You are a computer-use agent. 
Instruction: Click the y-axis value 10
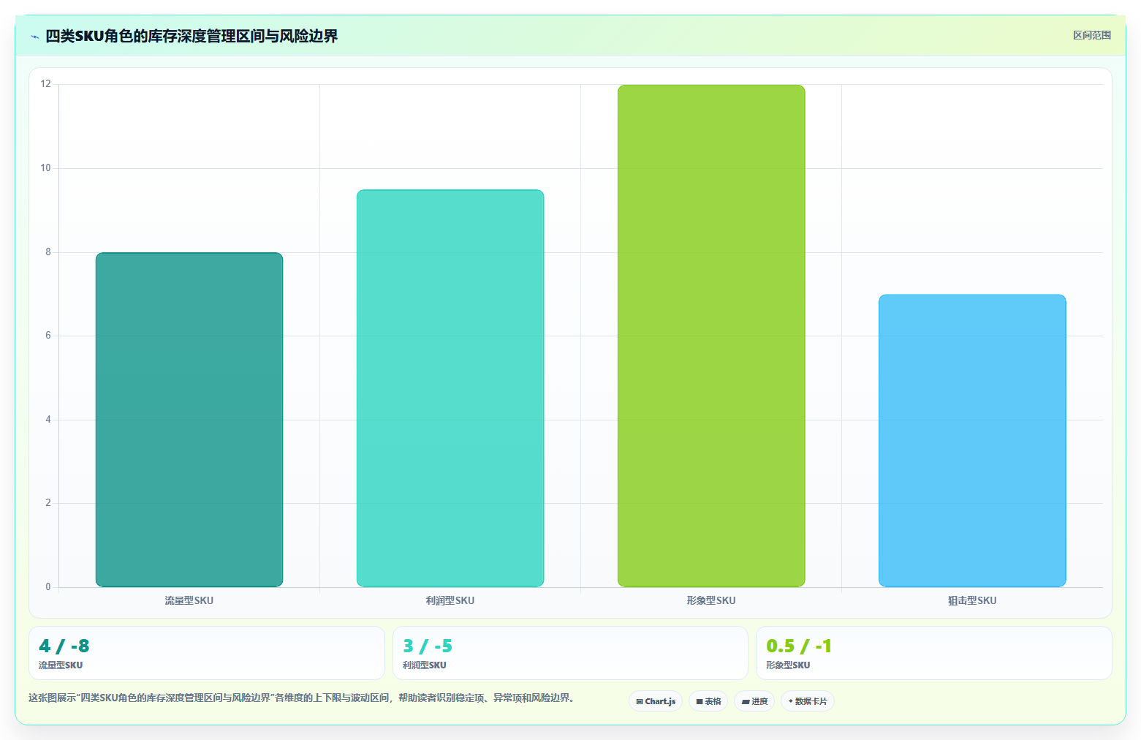(x=46, y=168)
